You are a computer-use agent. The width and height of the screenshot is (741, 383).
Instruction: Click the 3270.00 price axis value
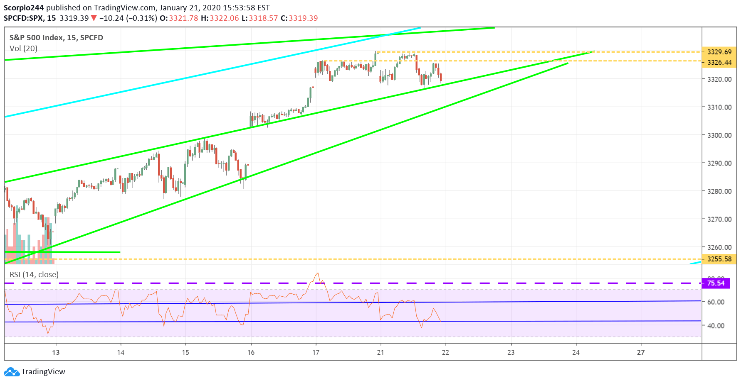pos(719,220)
